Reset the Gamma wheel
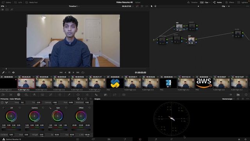The height and width of the screenshot is (141, 250). coord(43,108)
